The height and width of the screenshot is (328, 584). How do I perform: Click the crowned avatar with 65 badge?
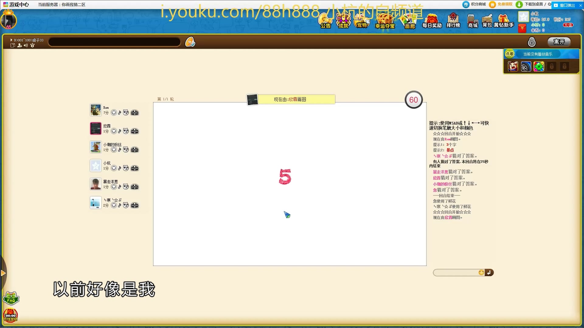tap(8, 20)
